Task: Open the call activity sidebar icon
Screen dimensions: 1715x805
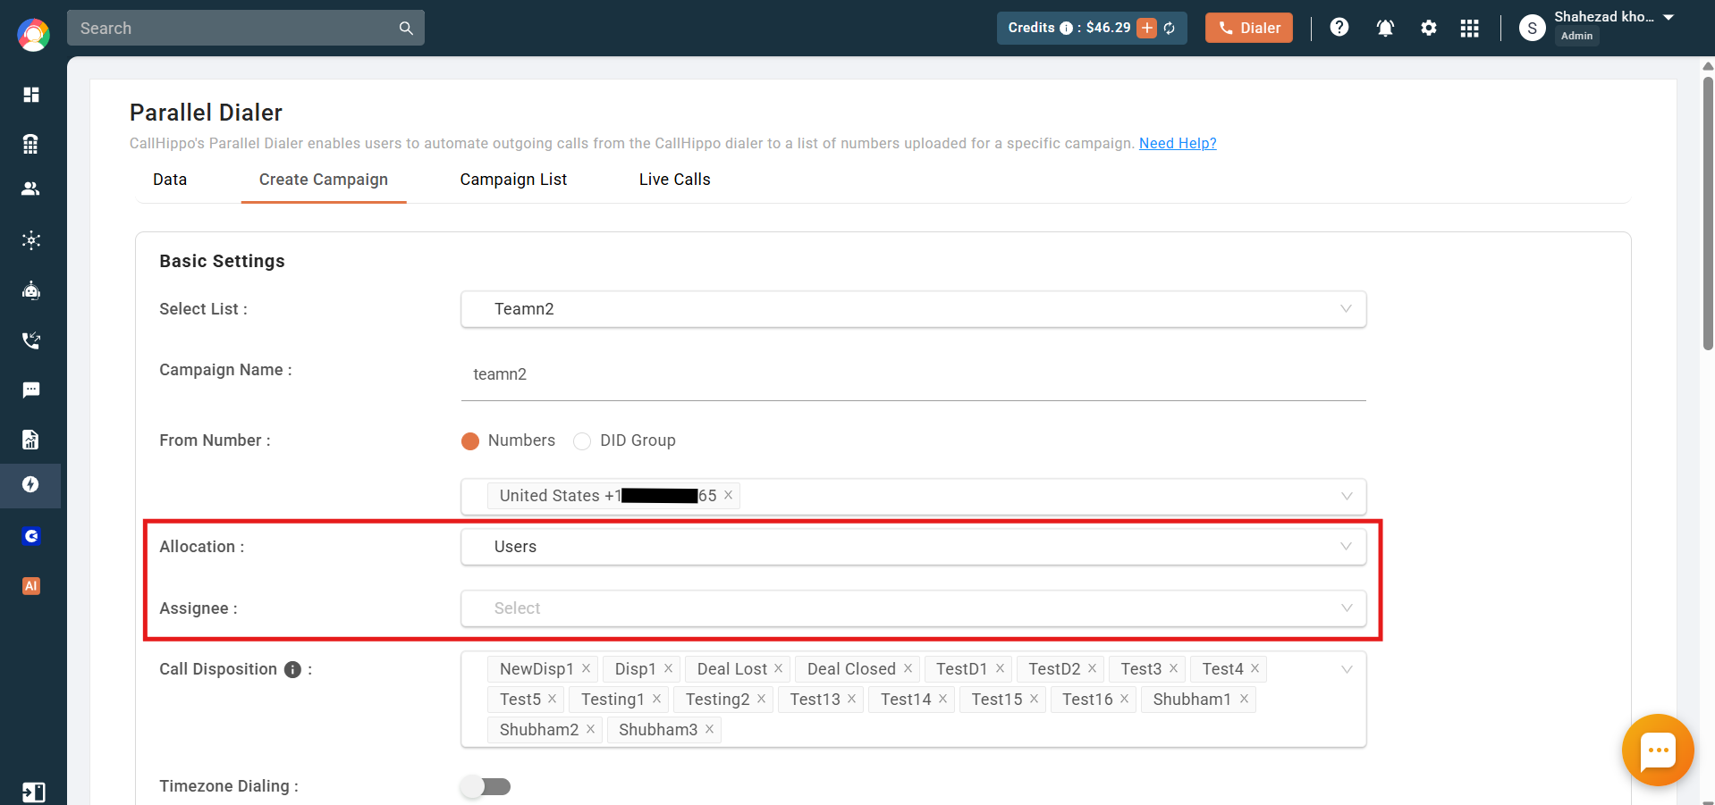Action: [x=31, y=340]
